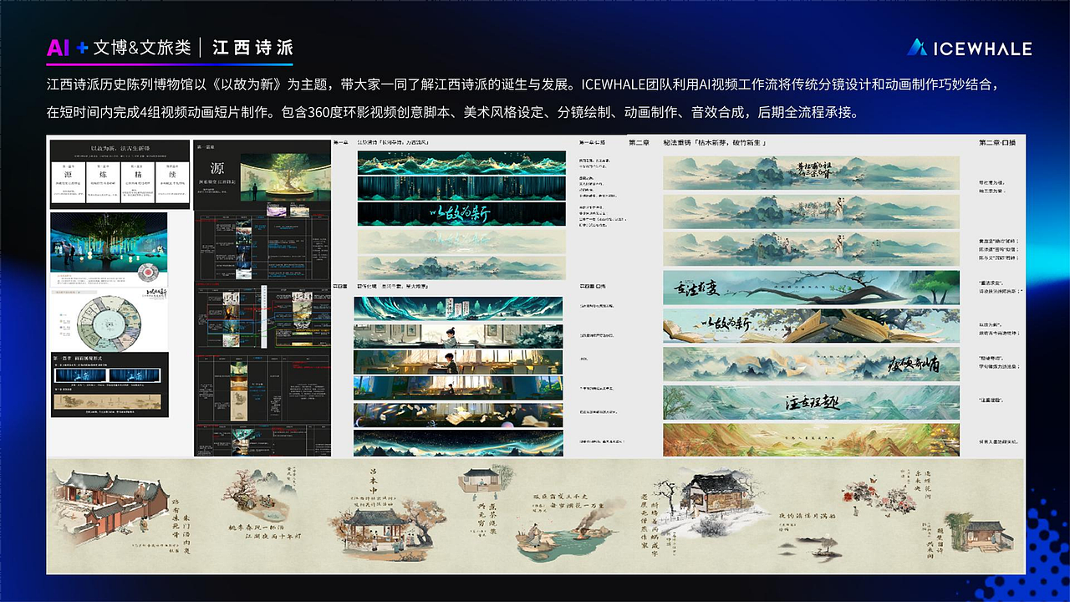The width and height of the screenshot is (1070, 602).
Task: Select the "炼" chapter card
Action: coord(103,181)
